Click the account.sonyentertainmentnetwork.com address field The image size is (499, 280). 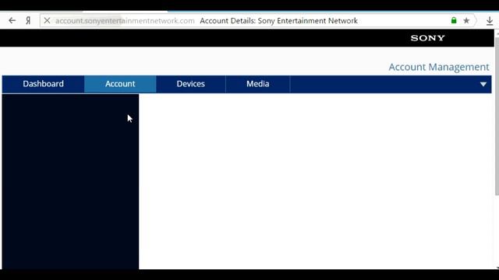pos(125,21)
